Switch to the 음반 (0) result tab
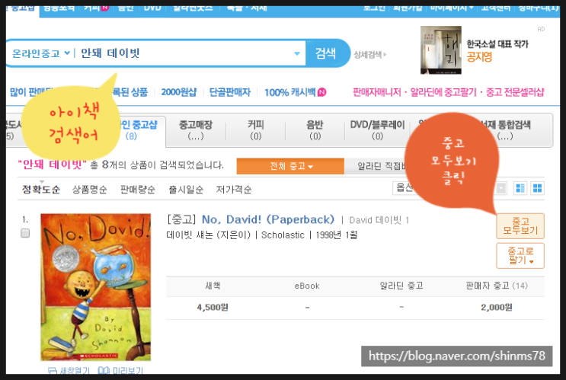The image size is (566, 380). pos(315,130)
